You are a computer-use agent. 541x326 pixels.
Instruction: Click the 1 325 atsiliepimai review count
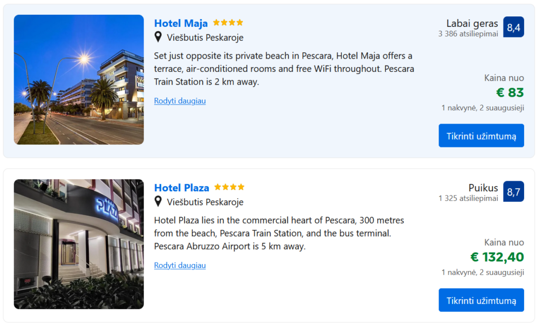468,198
